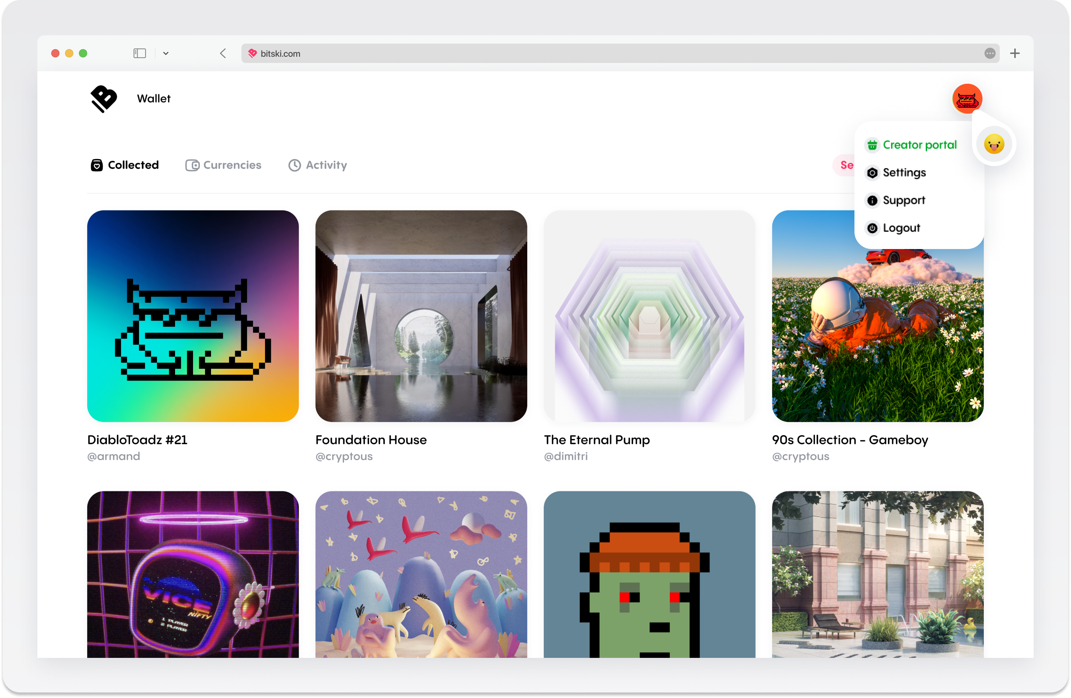Select the Collected tab
1071x698 pixels.
pyautogui.click(x=125, y=165)
